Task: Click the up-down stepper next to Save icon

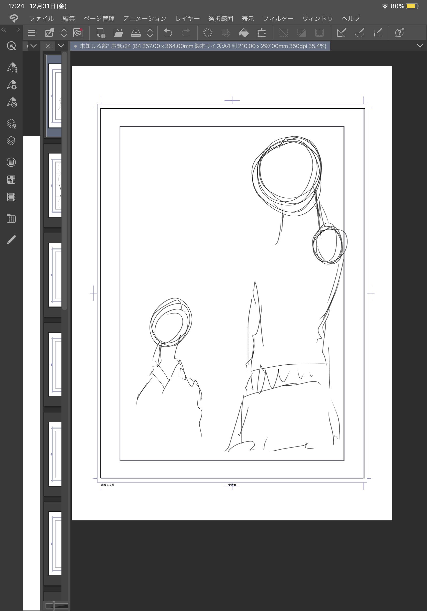Action: (x=150, y=33)
